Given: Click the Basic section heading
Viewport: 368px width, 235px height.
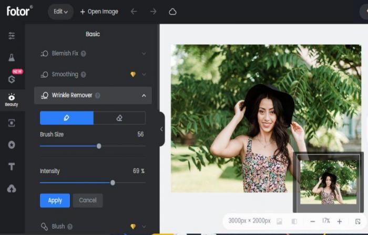Looking at the screenshot, I should coord(93,34).
